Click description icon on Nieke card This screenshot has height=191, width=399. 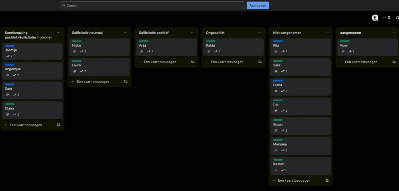coord(75,52)
